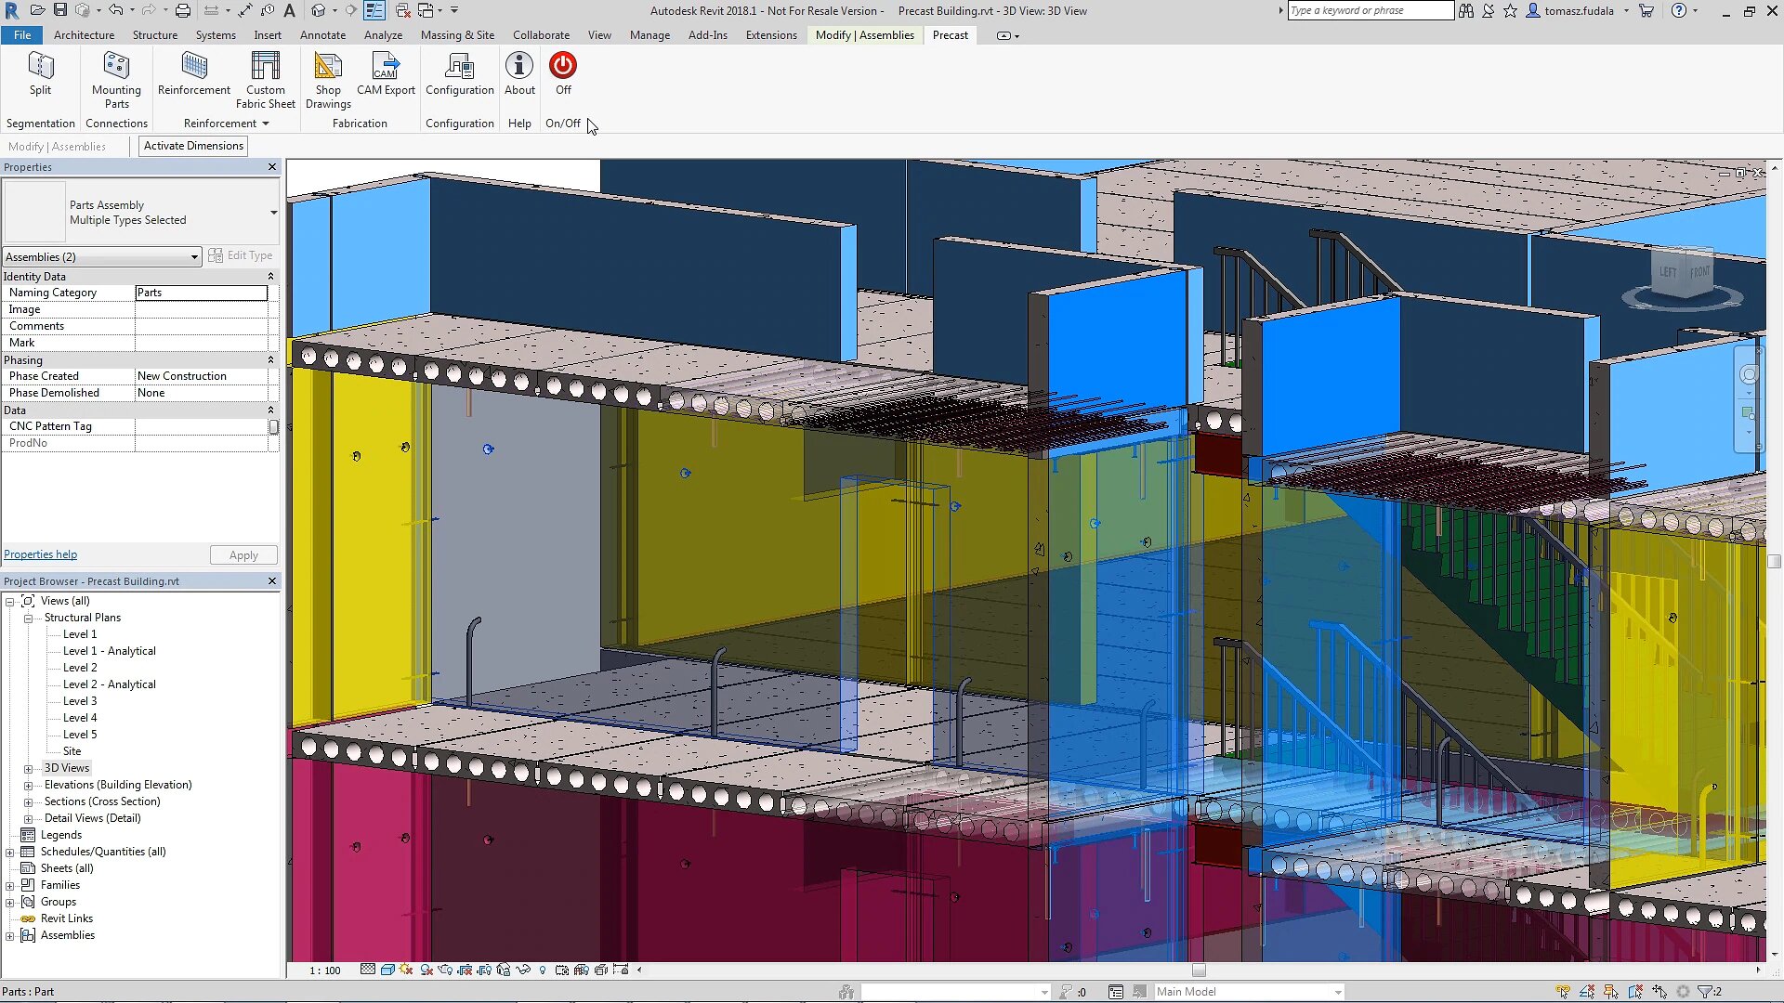Select the Precast ribbon tab
The height and width of the screenshot is (1003, 1784).
point(950,34)
